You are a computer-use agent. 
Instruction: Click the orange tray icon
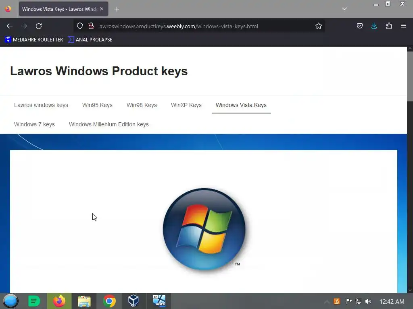coord(337,301)
